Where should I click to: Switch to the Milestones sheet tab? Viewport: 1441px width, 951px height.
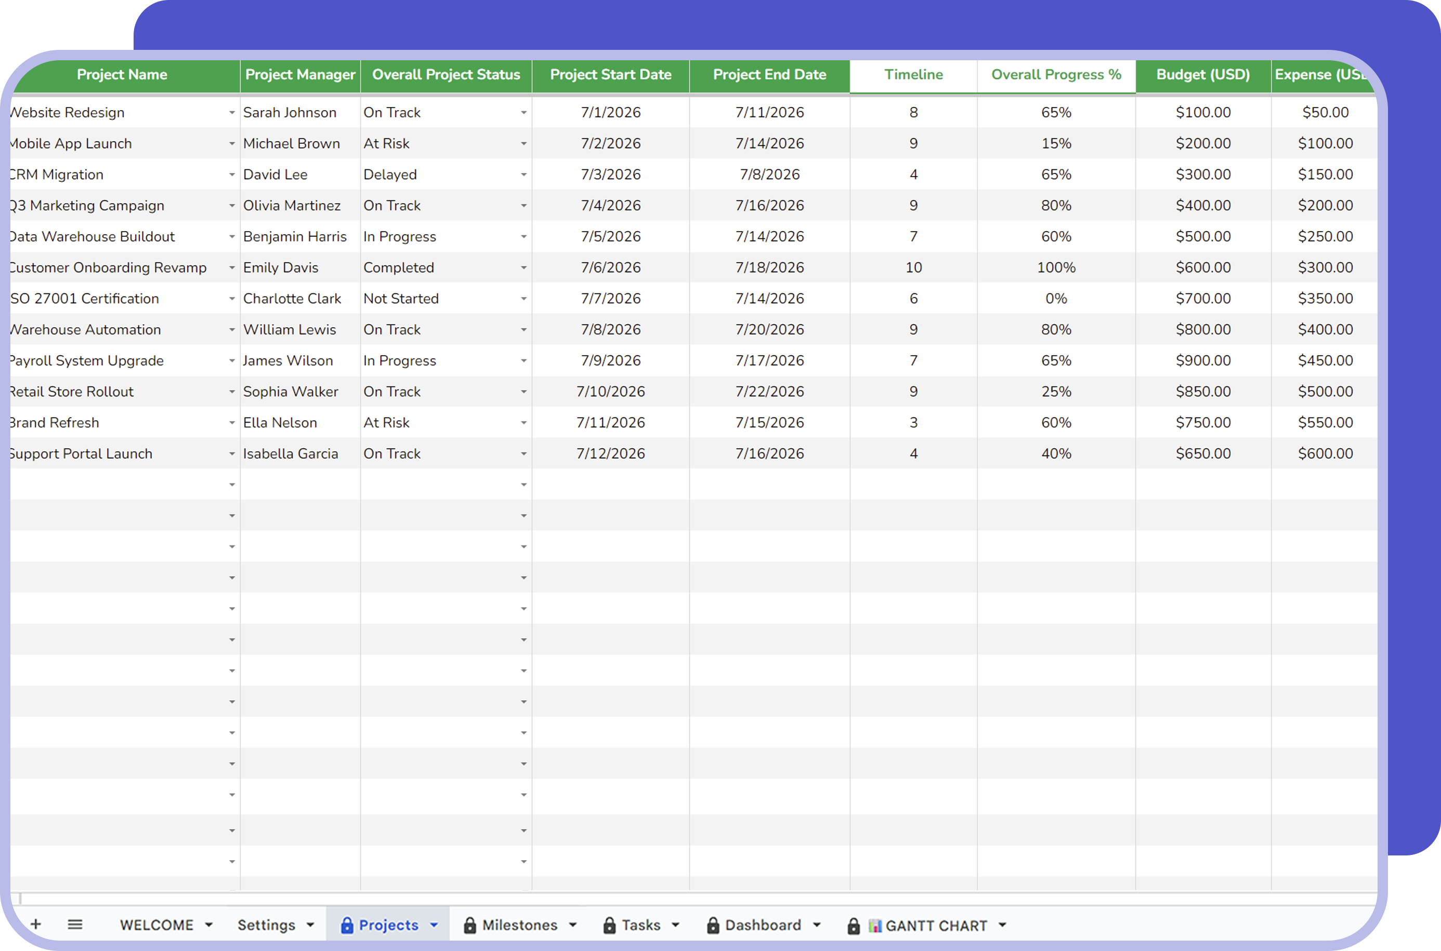pos(520,925)
